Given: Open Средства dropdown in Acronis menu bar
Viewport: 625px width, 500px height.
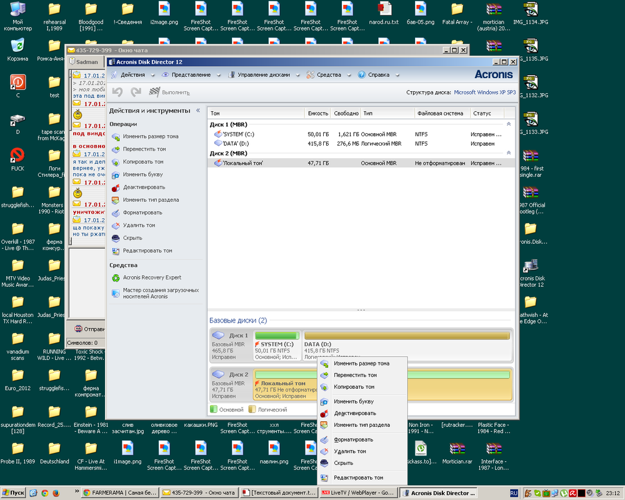Looking at the screenshot, I should [x=329, y=75].
